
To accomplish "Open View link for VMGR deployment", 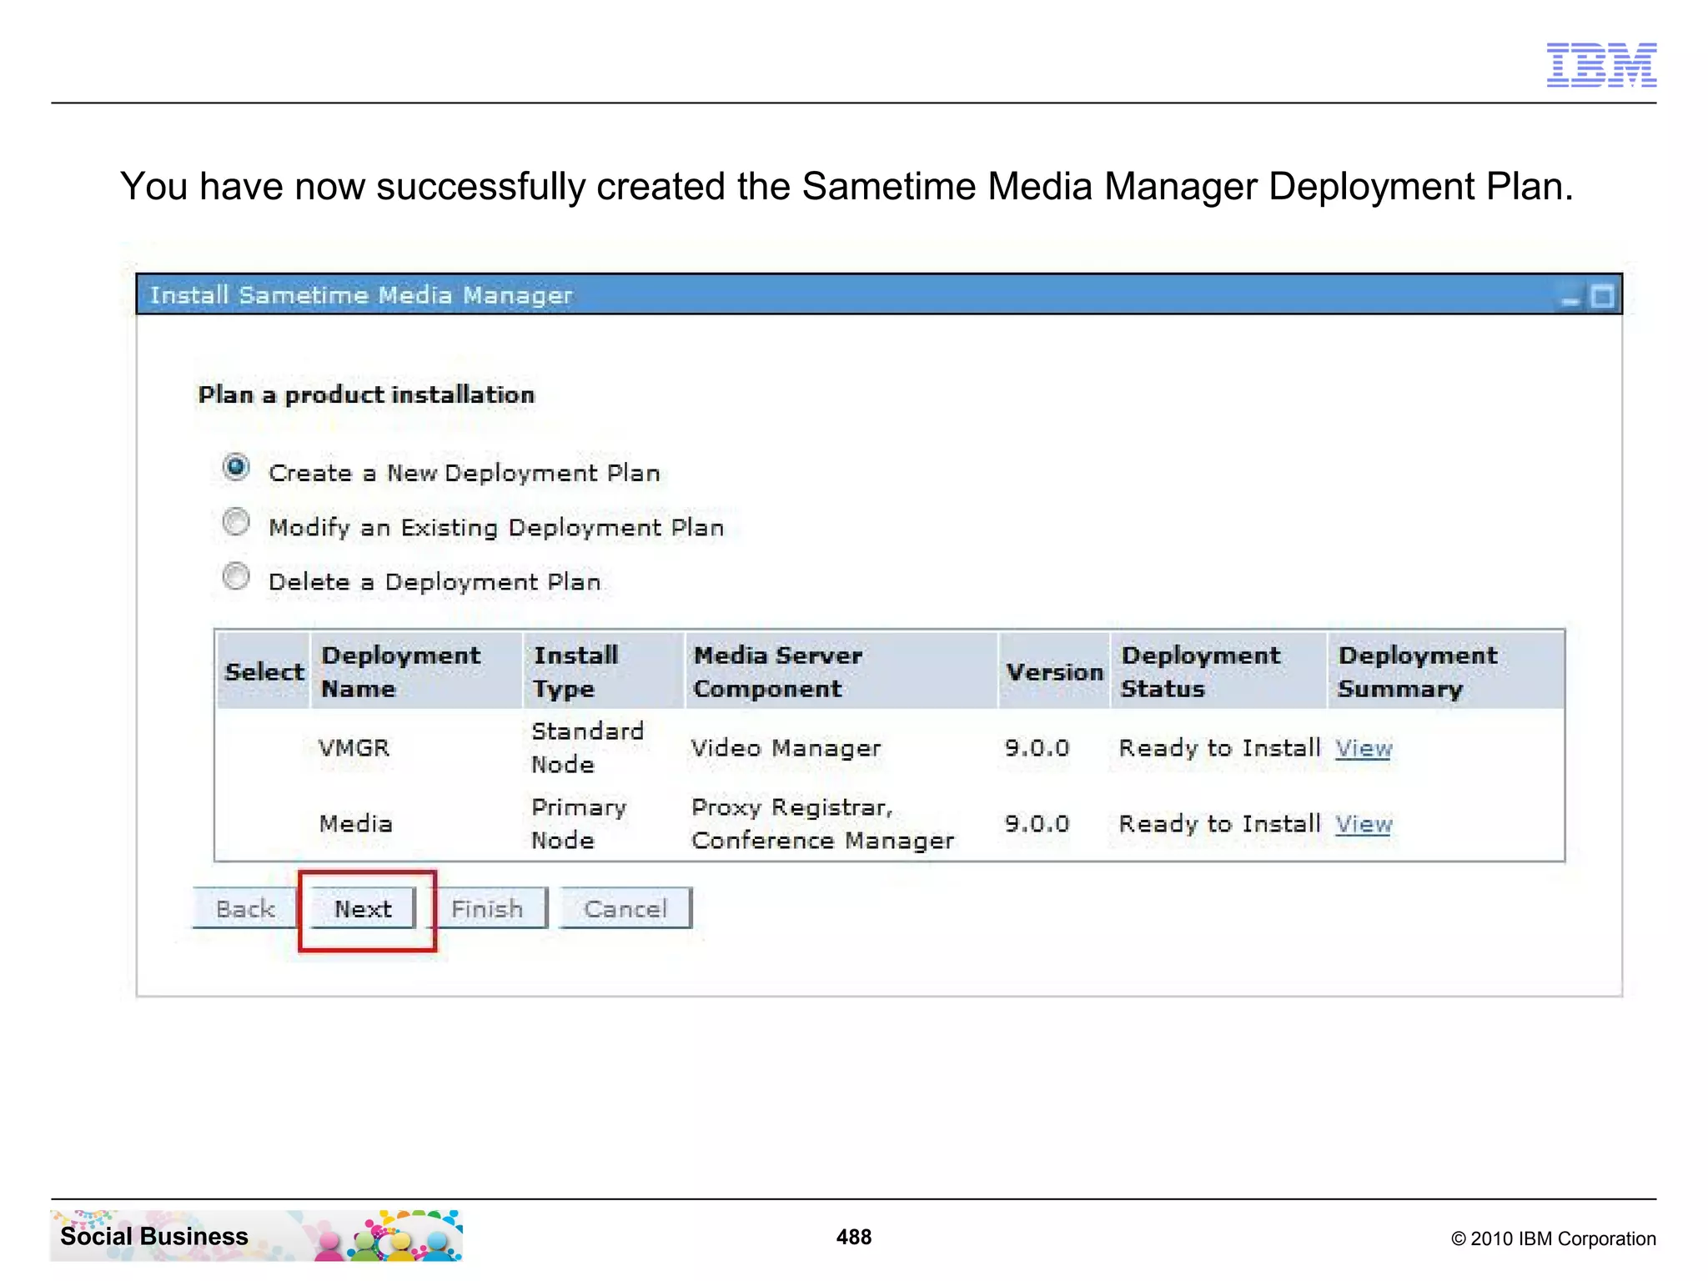I will tap(1364, 748).
